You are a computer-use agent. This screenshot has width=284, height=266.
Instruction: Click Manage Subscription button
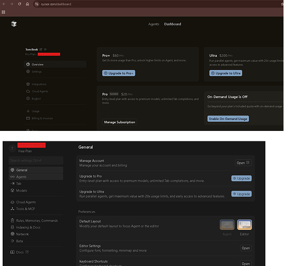(120, 122)
